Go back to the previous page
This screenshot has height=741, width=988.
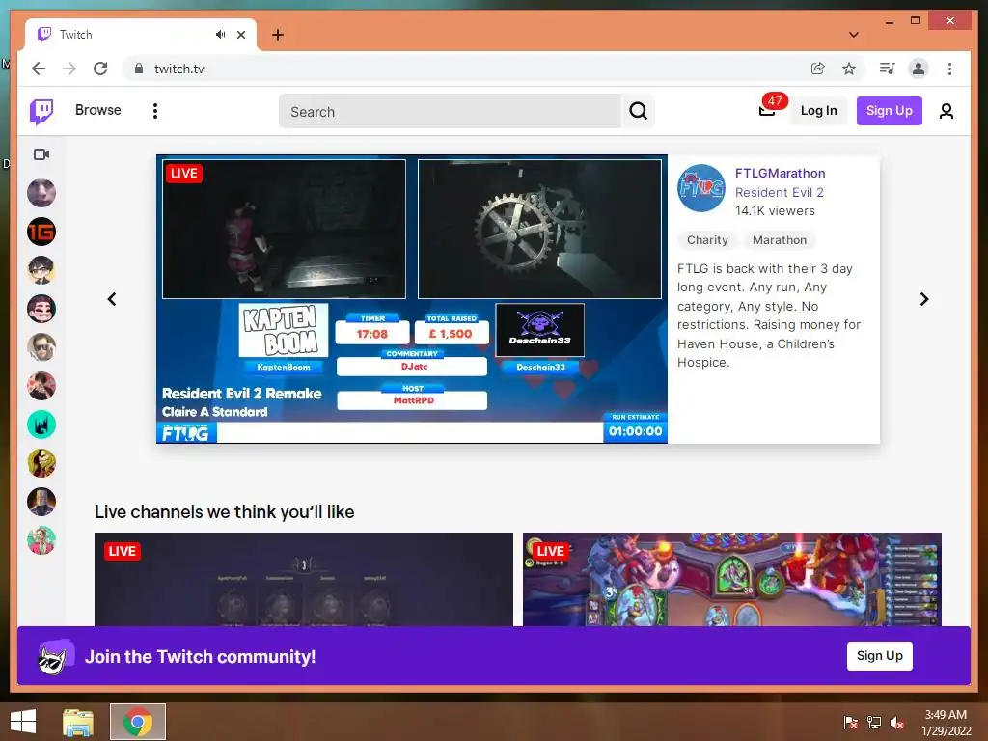(x=39, y=69)
